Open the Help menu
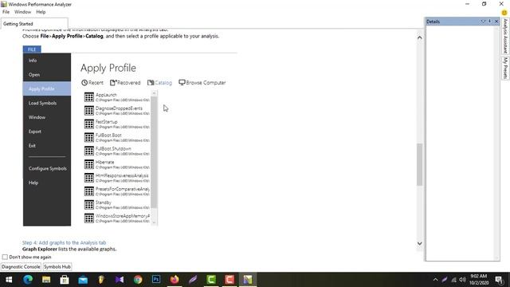The image size is (510, 287). [x=41, y=12]
